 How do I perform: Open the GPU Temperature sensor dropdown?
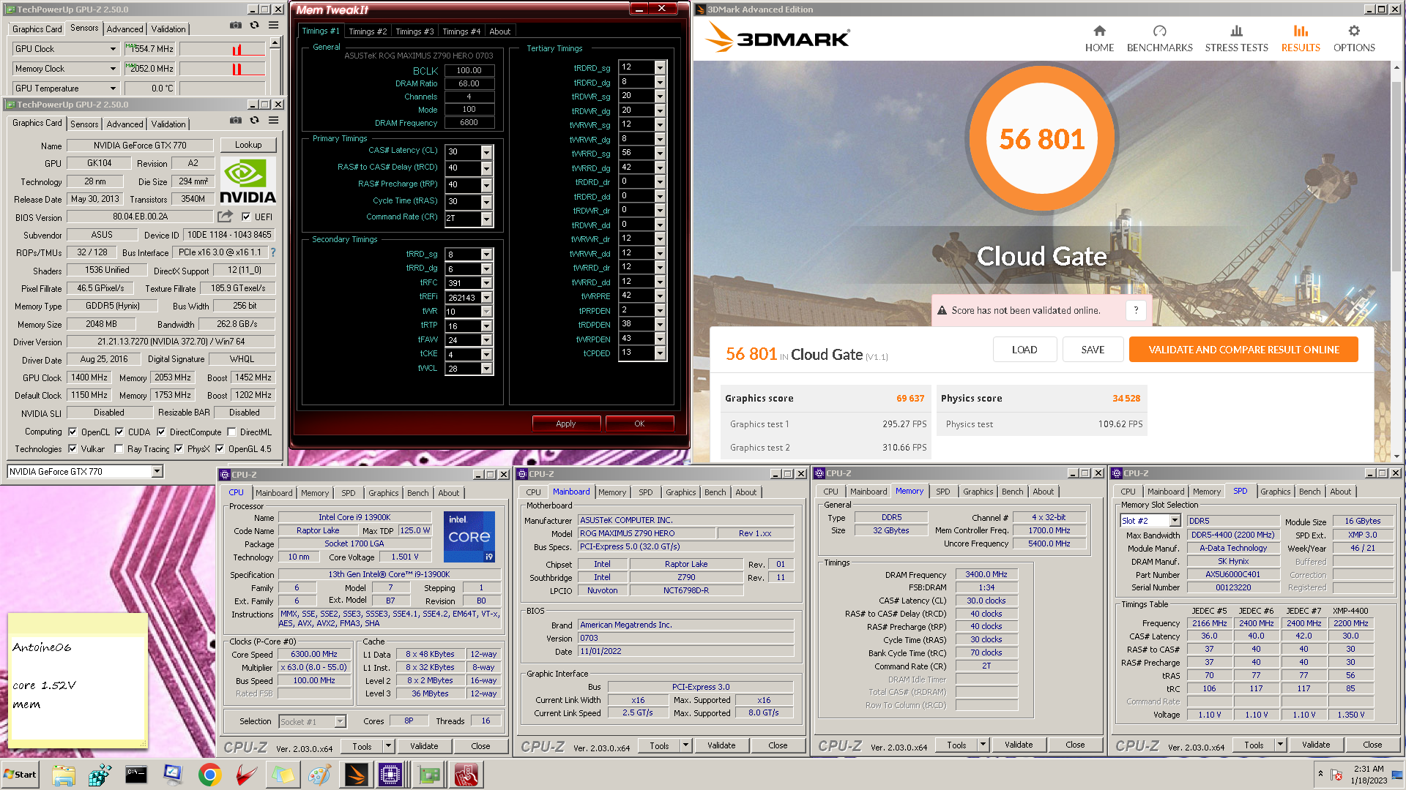click(x=113, y=89)
